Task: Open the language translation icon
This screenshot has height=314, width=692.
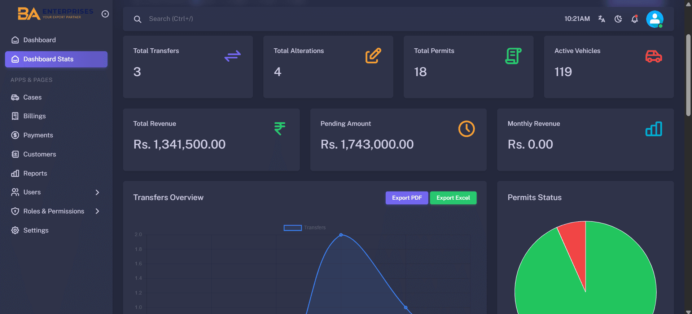Action: coord(601,19)
